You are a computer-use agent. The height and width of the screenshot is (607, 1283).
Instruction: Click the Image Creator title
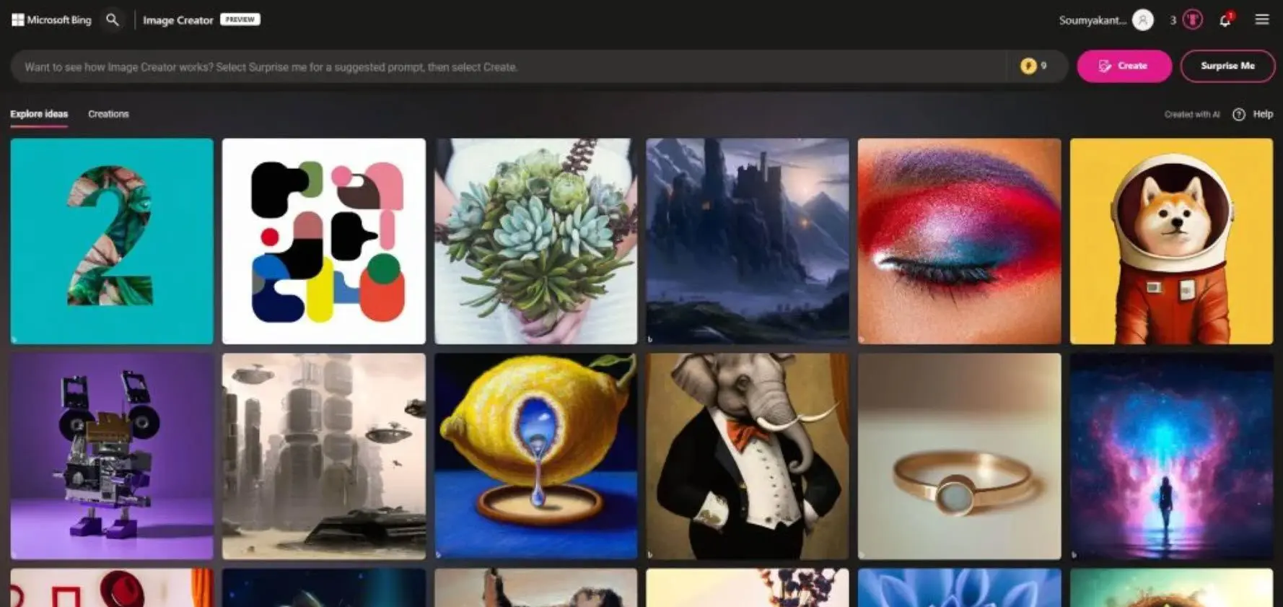pyautogui.click(x=178, y=20)
